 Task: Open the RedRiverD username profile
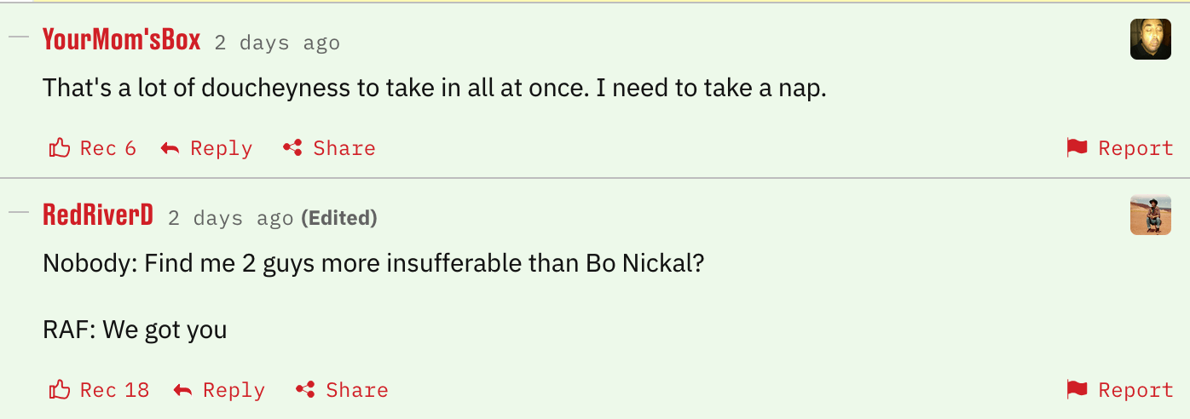click(x=98, y=215)
